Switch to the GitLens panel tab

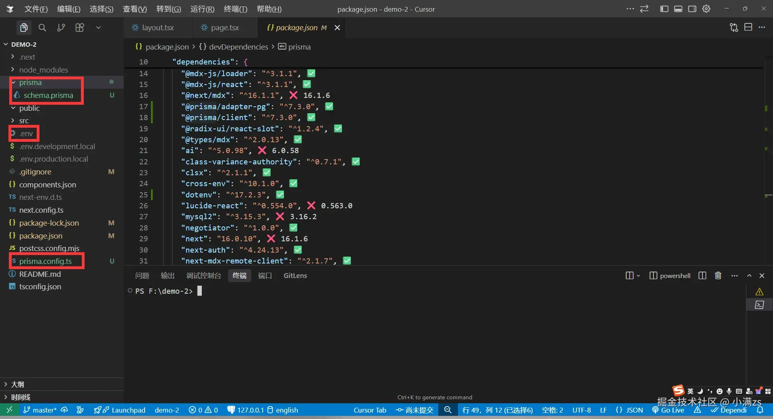click(x=295, y=276)
